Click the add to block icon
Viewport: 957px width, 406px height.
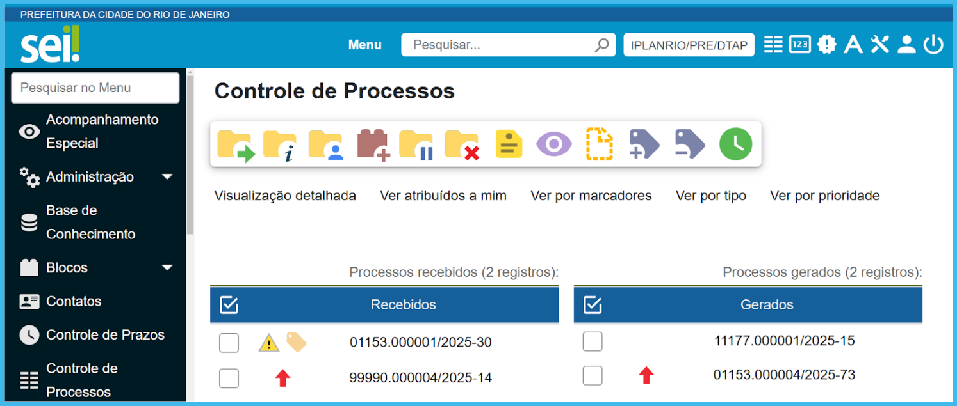coord(373,144)
